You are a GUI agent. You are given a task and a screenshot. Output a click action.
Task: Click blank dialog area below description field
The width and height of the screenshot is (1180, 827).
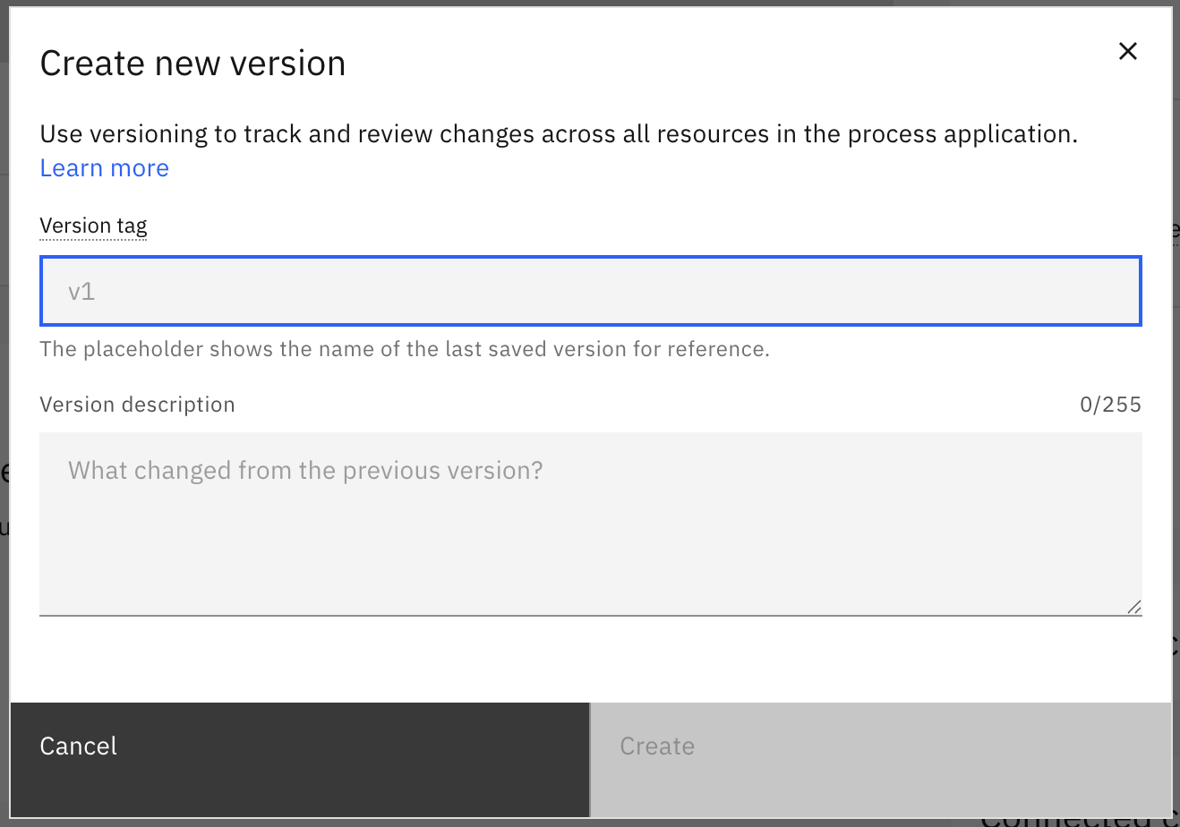click(x=590, y=660)
